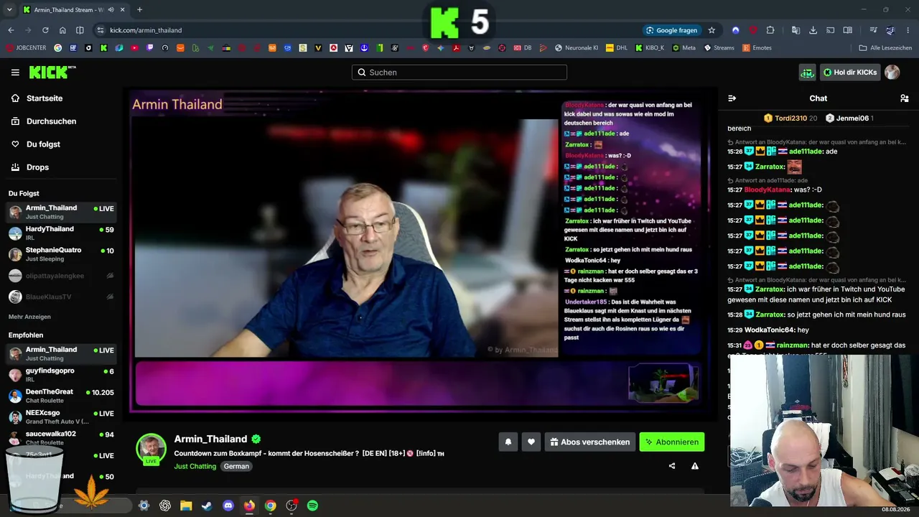Image resolution: width=919 pixels, height=517 pixels.
Task: Mute the Armin_Thailand Stream tab audio
Action: pyautogui.click(x=111, y=10)
